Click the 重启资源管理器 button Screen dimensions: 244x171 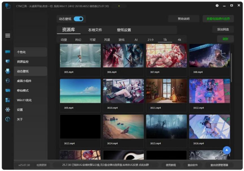pos(219,165)
